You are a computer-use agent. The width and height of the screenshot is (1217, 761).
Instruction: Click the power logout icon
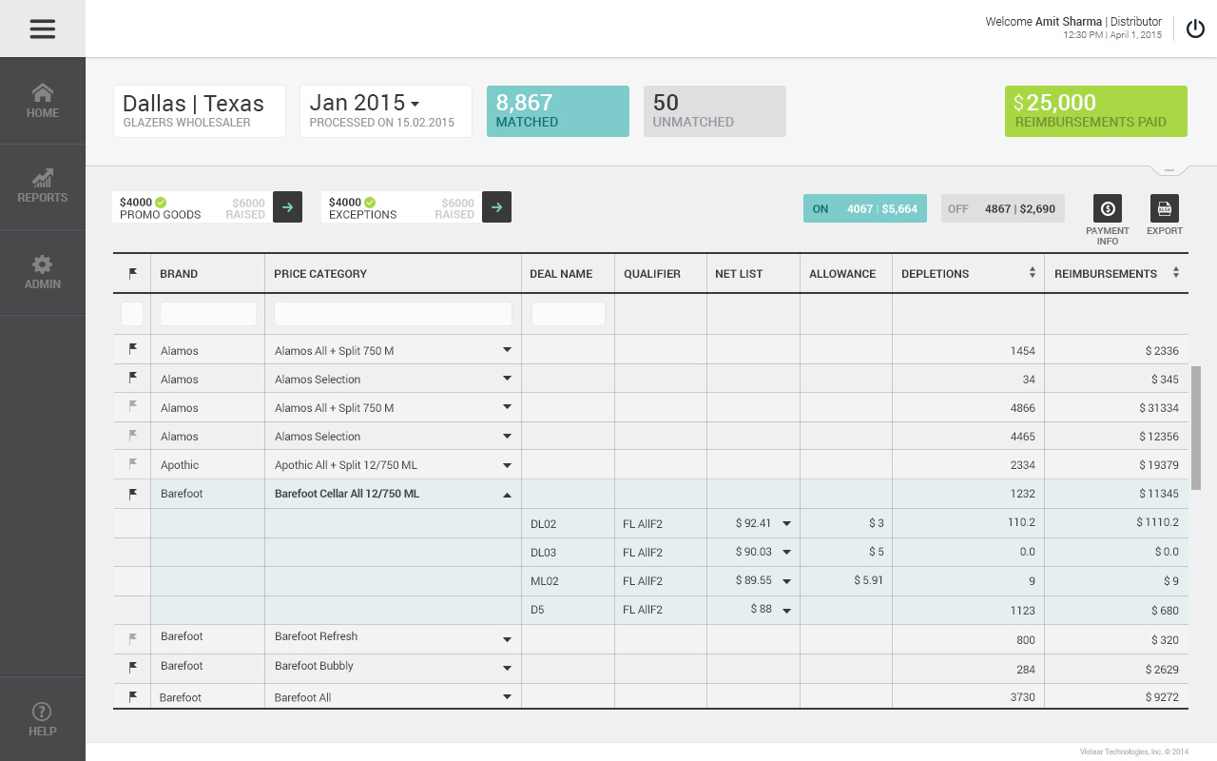1195,29
